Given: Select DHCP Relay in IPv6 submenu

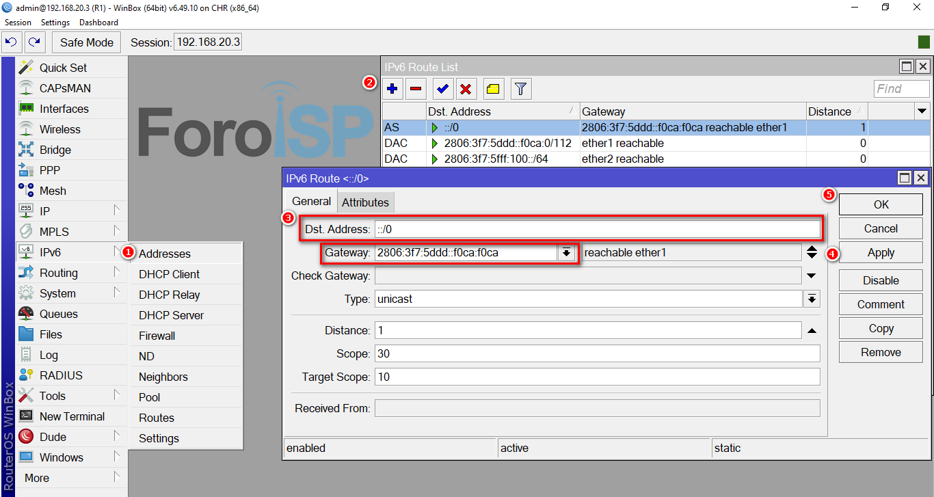Looking at the screenshot, I should coord(186,295).
